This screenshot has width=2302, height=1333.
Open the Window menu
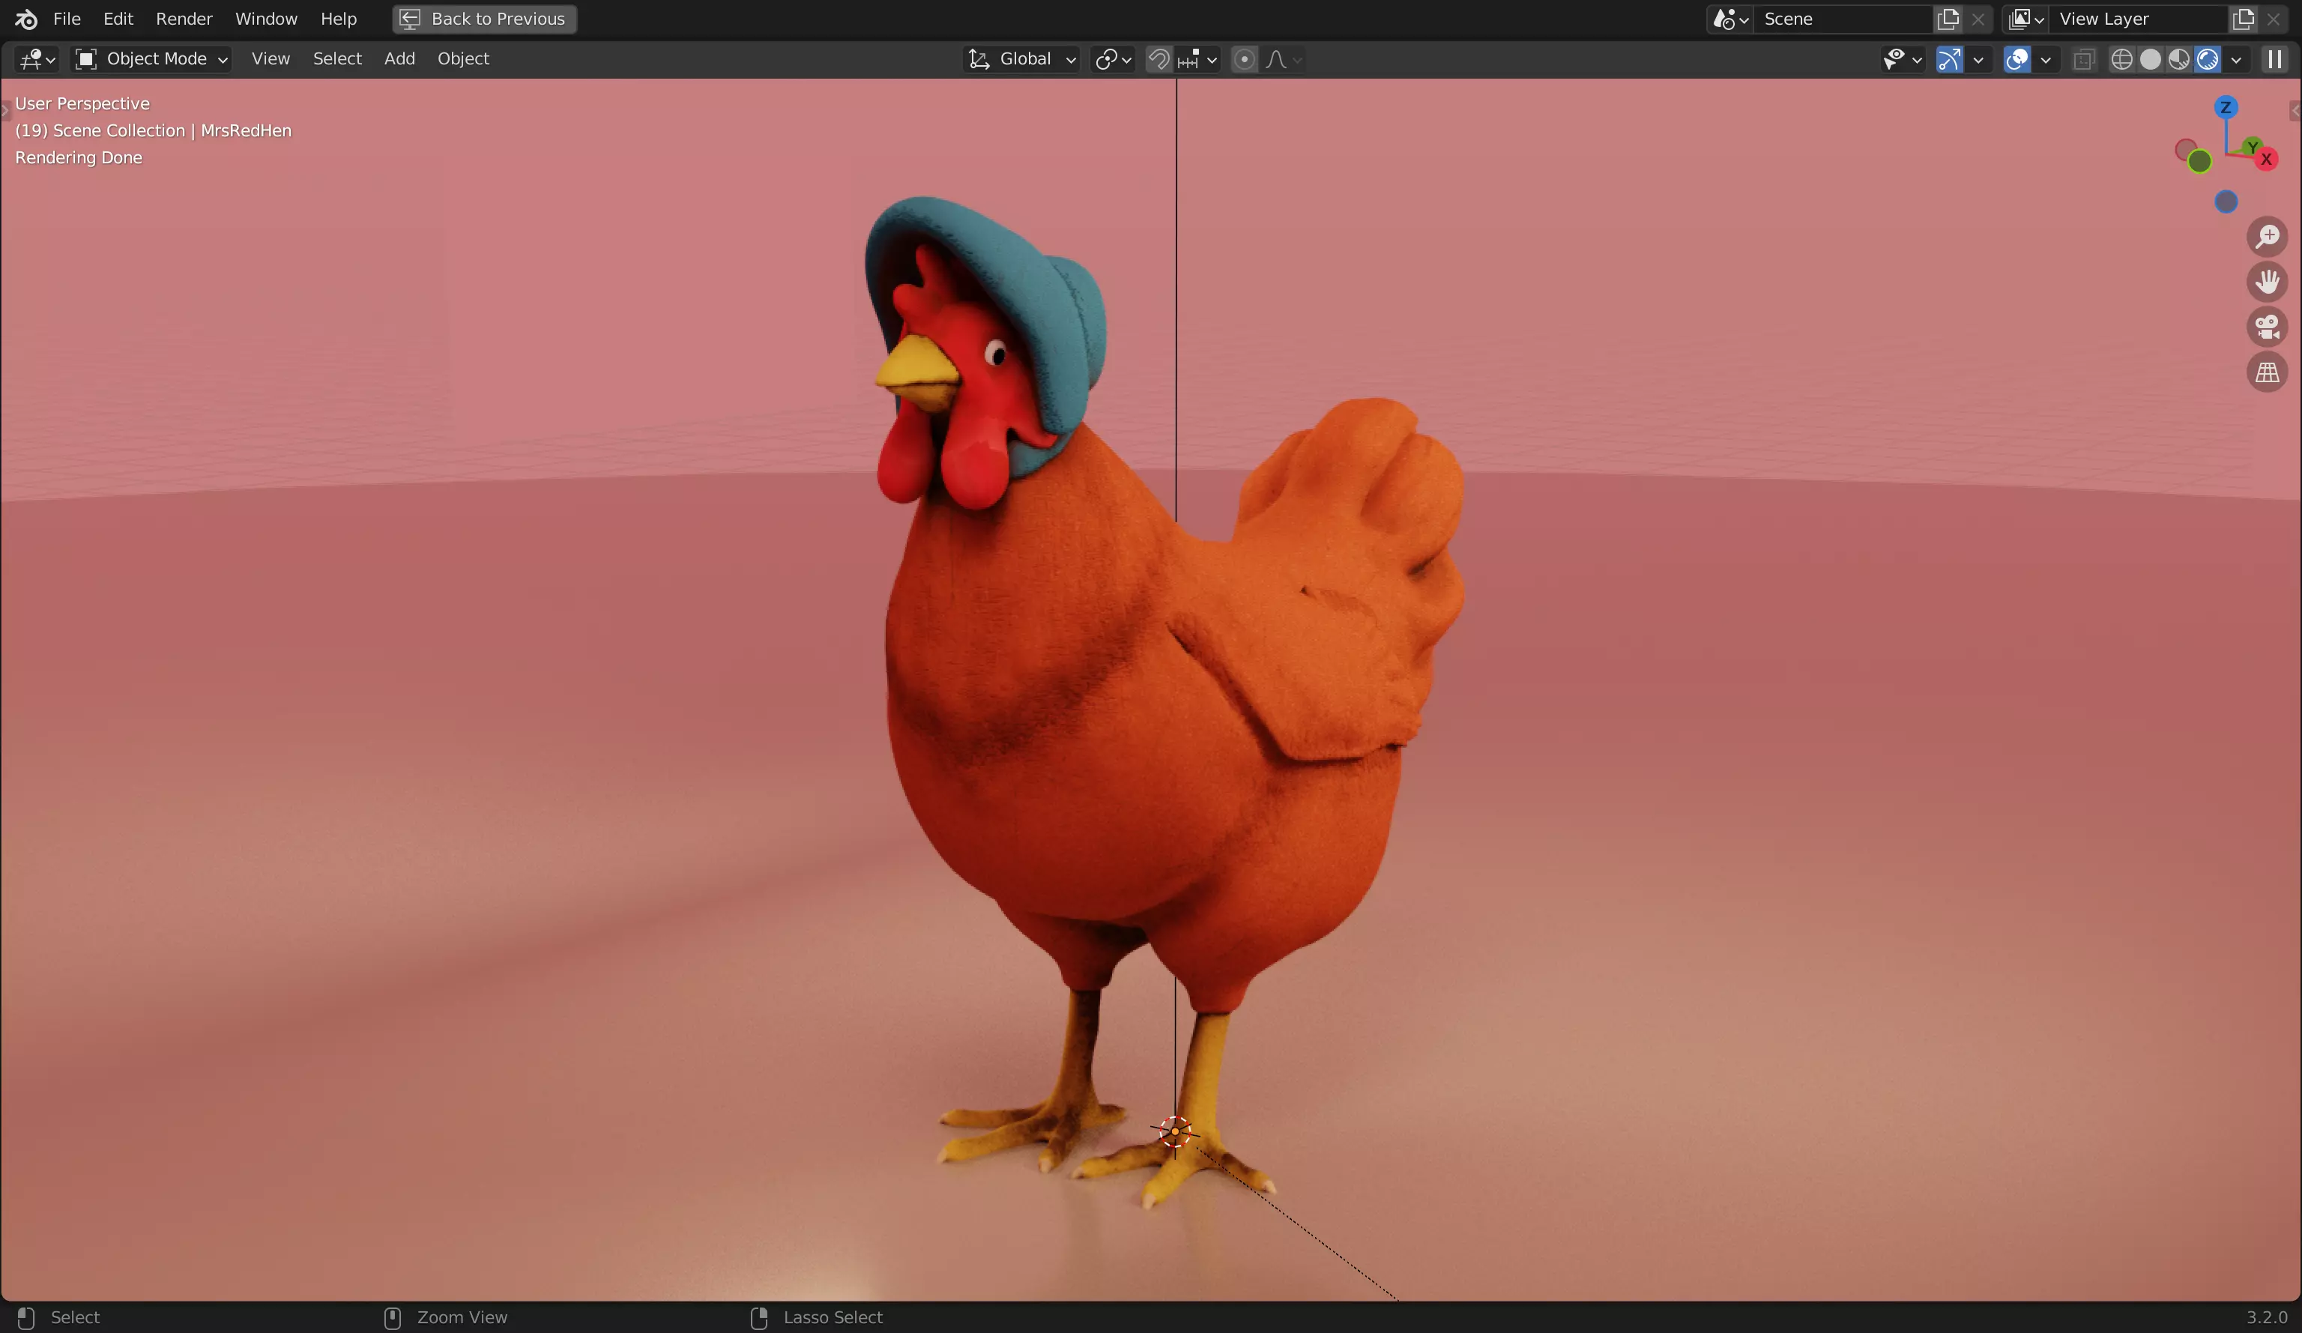click(x=266, y=19)
